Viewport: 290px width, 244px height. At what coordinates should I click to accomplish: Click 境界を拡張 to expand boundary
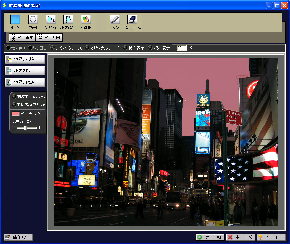pyautogui.click(x=25, y=59)
